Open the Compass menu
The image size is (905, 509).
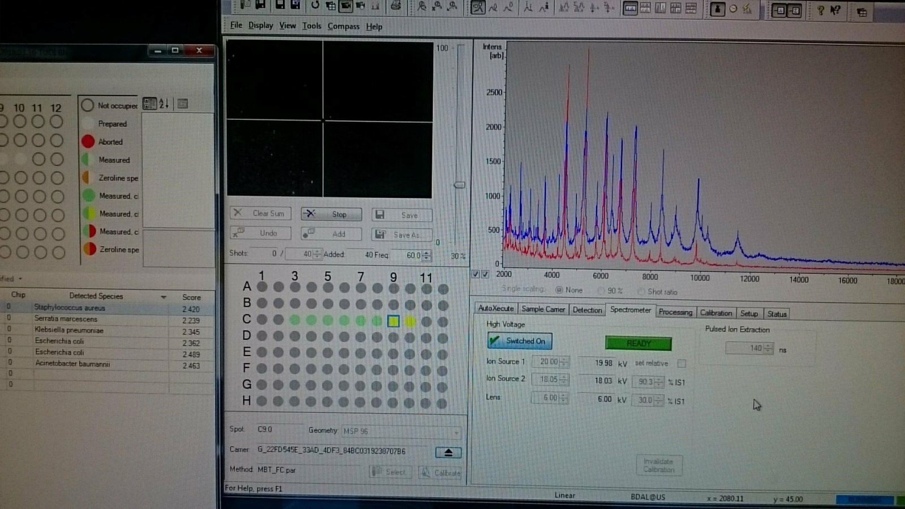343,26
